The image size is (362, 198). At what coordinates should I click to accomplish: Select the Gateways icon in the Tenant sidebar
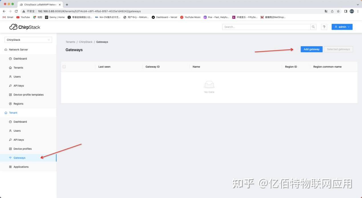[x=11, y=158]
